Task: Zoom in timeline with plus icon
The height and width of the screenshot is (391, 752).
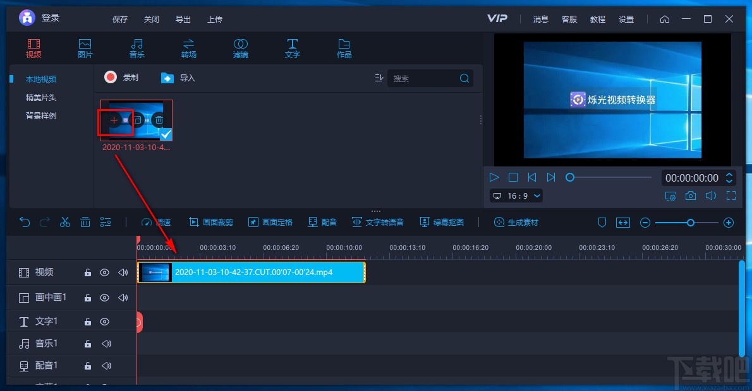Action: [729, 223]
